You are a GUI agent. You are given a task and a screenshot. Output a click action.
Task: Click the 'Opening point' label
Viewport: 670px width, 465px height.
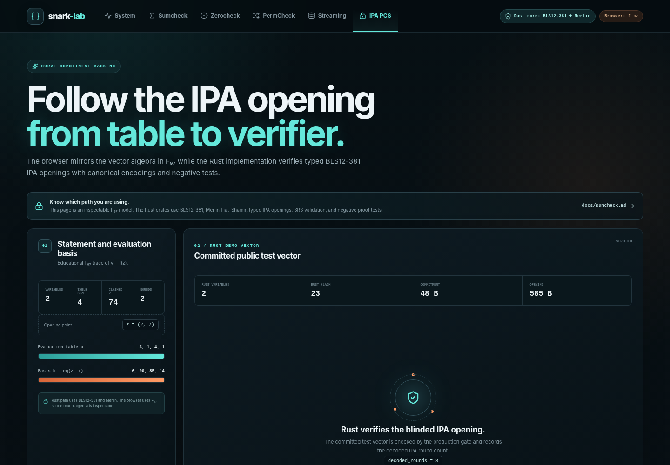58,325
